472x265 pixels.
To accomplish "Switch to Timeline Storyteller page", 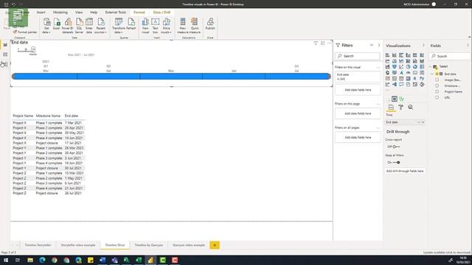I will pyautogui.click(x=38, y=245).
